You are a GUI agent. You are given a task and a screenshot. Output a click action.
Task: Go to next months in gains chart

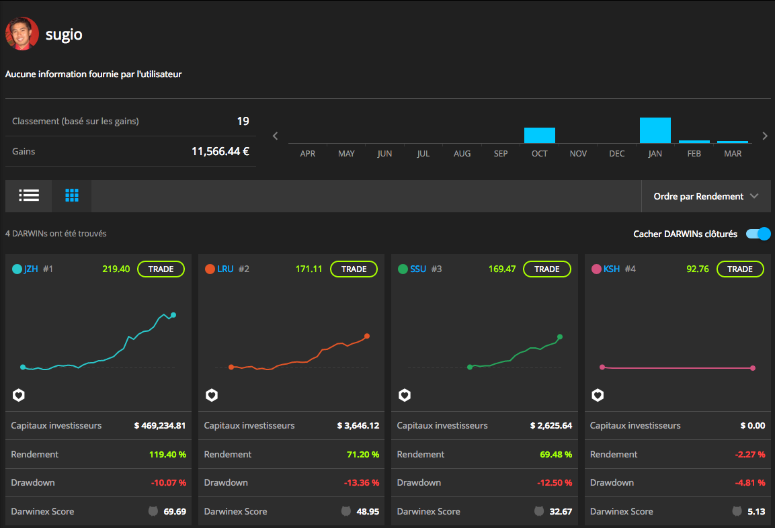pyautogui.click(x=765, y=136)
